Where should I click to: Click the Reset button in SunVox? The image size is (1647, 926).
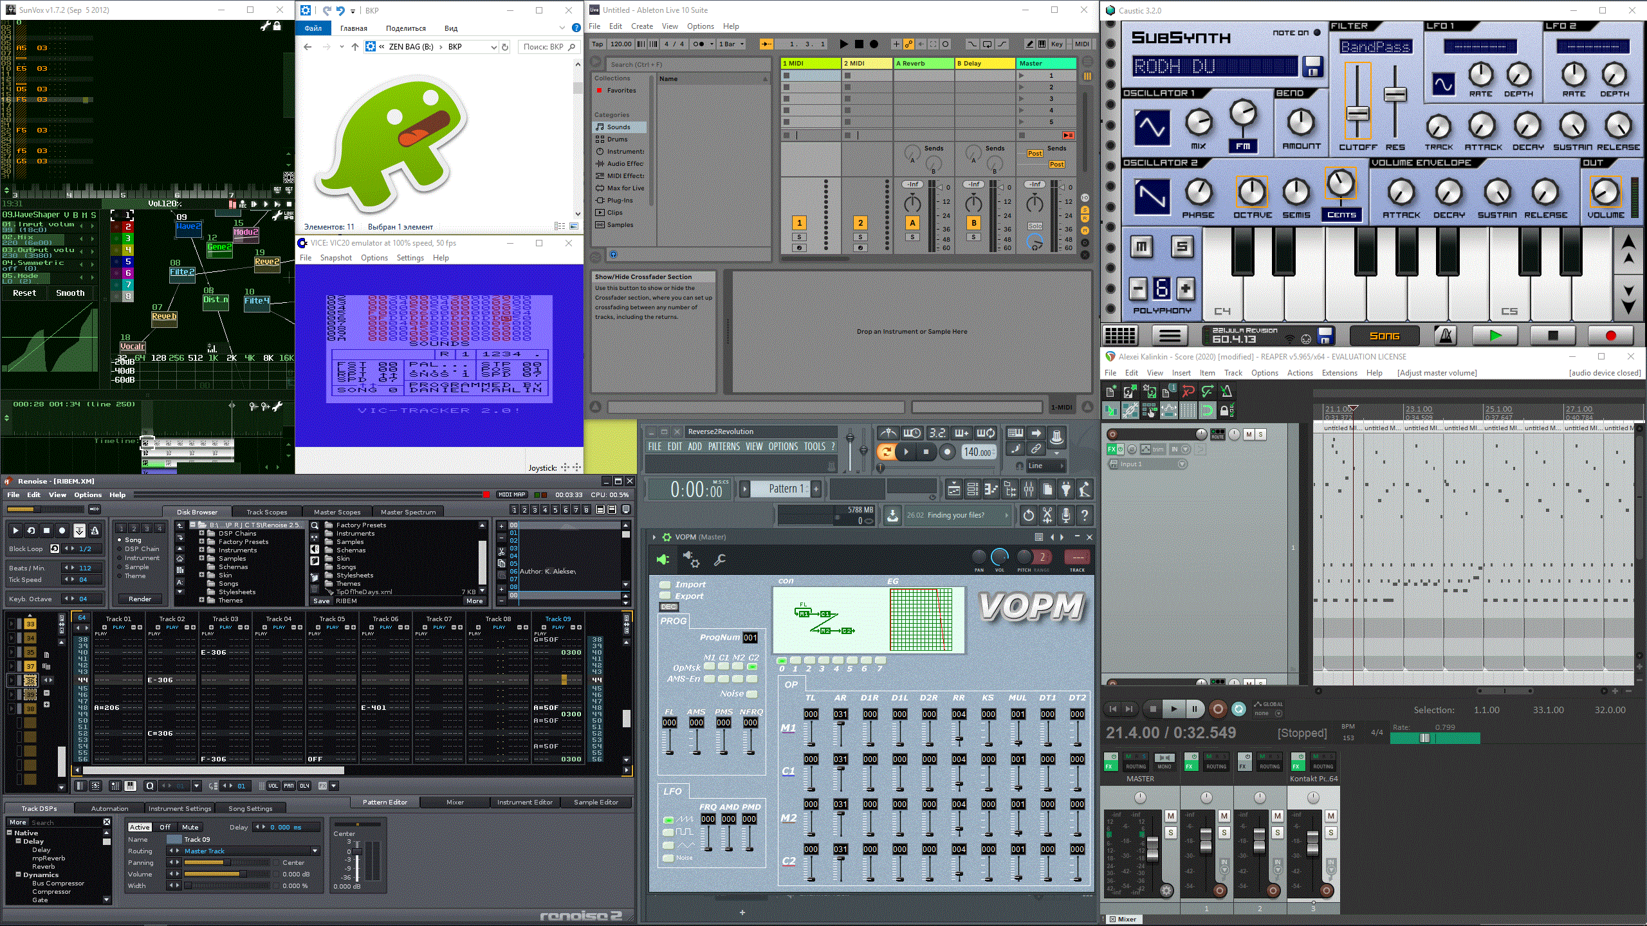coord(24,293)
